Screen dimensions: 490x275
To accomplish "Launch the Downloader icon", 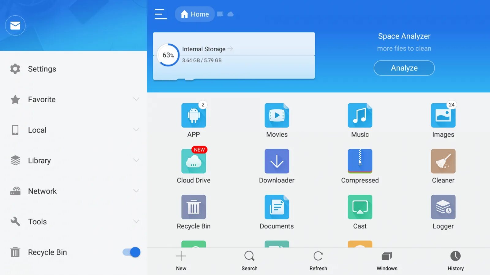I will click(x=277, y=161).
